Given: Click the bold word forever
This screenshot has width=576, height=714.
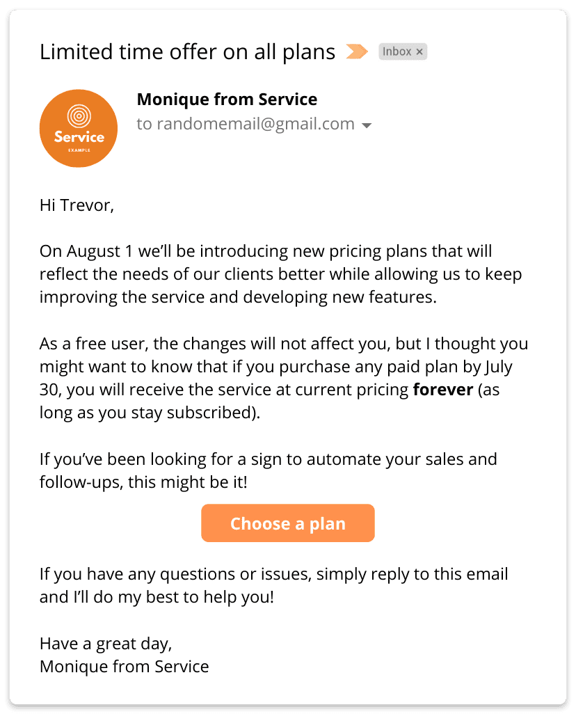Looking at the screenshot, I should pyautogui.click(x=442, y=390).
